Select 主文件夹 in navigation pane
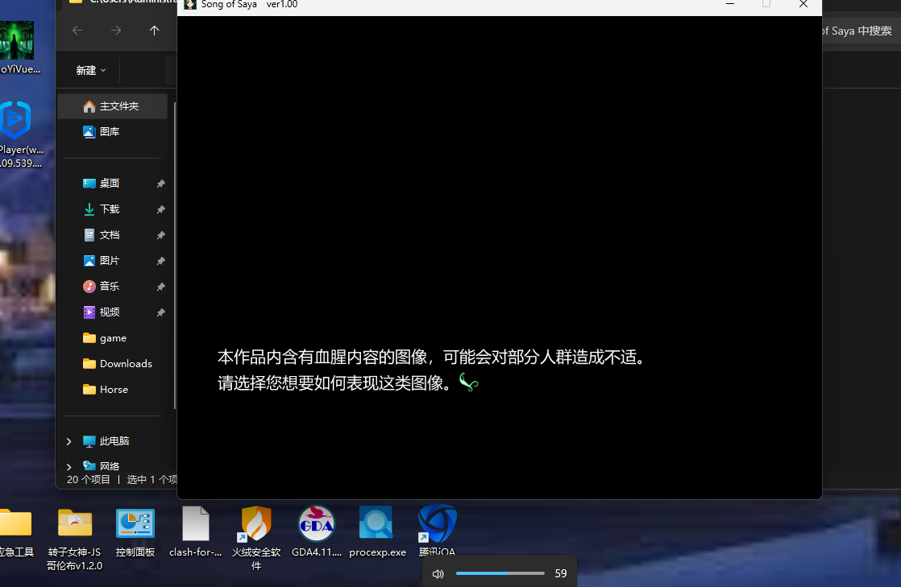The width and height of the screenshot is (901, 587). coord(118,106)
